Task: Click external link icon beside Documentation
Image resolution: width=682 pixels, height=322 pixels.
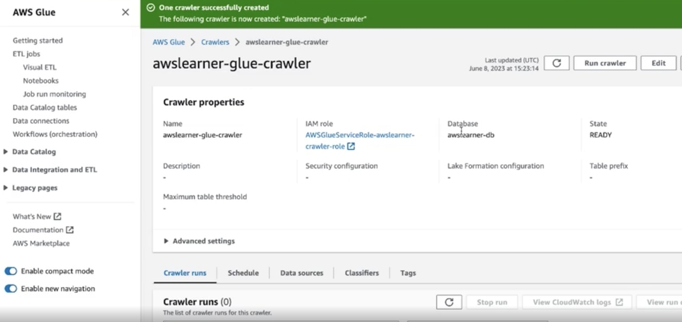Action: pyautogui.click(x=70, y=230)
